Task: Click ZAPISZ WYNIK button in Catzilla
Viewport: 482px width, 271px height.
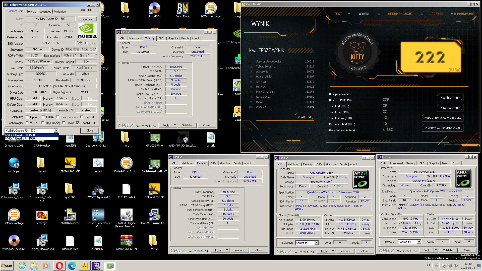Action: coord(450,108)
